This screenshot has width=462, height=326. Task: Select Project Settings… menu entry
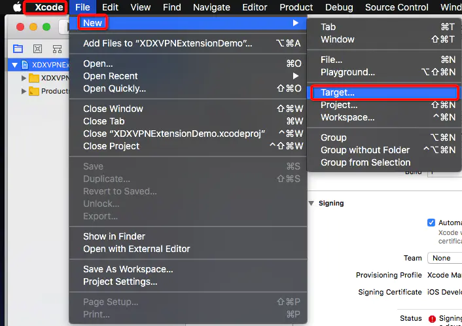coord(120,281)
